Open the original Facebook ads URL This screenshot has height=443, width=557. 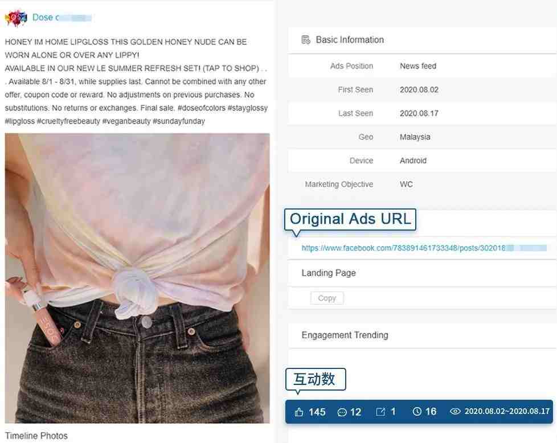click(x=424, y=248)
